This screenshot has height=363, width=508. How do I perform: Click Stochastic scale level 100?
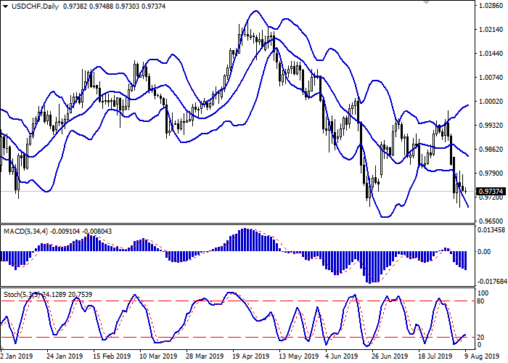coord(483,293)
